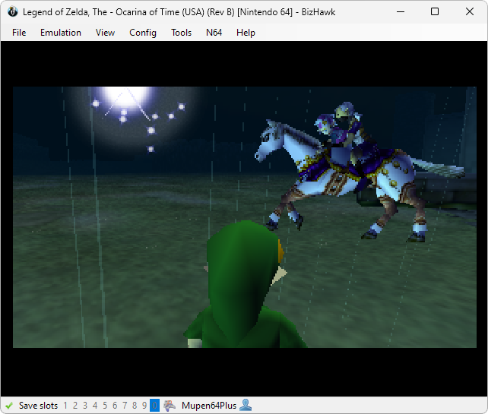Viewport: 488px width, 414px height.
Task: Open the View menu
Action: [105, 33]
